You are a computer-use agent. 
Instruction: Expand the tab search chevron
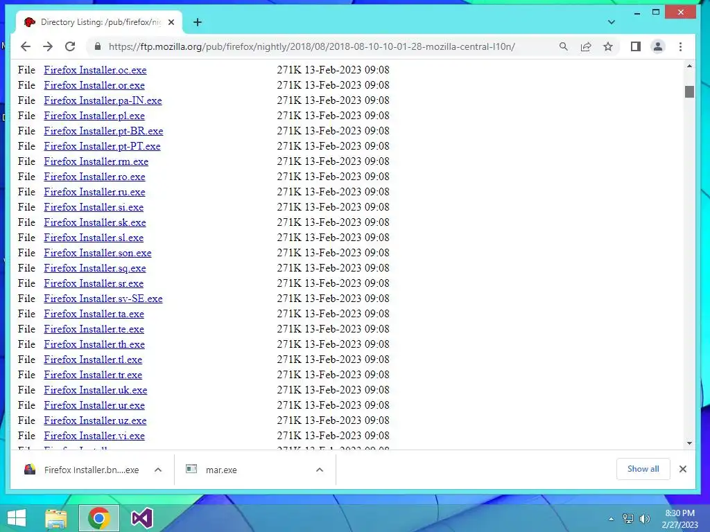click(612, 22)
